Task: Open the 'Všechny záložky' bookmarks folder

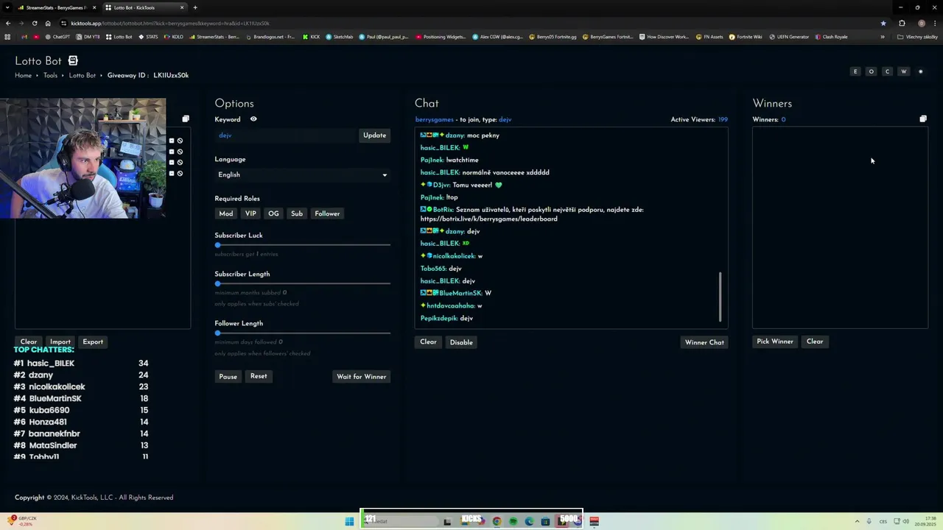Action: 917,37
